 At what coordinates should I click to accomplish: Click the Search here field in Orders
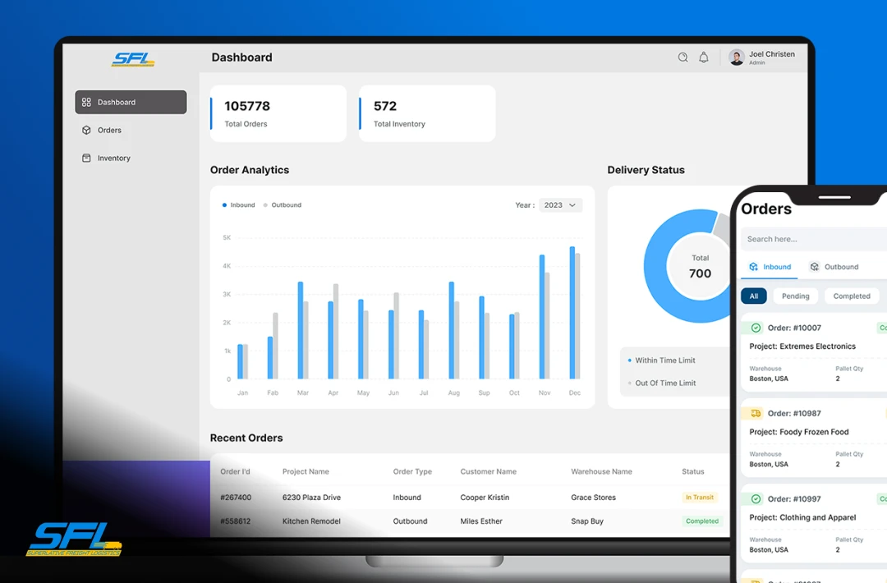[814, 239]
